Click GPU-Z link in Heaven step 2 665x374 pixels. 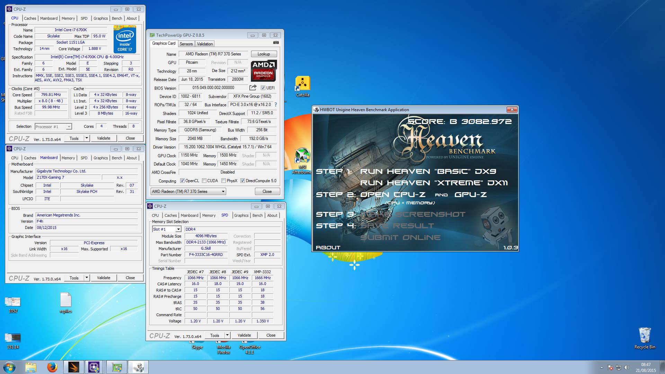point(471,195)
